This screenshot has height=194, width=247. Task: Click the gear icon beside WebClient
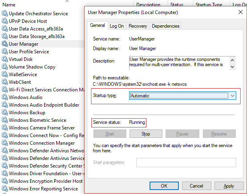[x=5, y=82]
